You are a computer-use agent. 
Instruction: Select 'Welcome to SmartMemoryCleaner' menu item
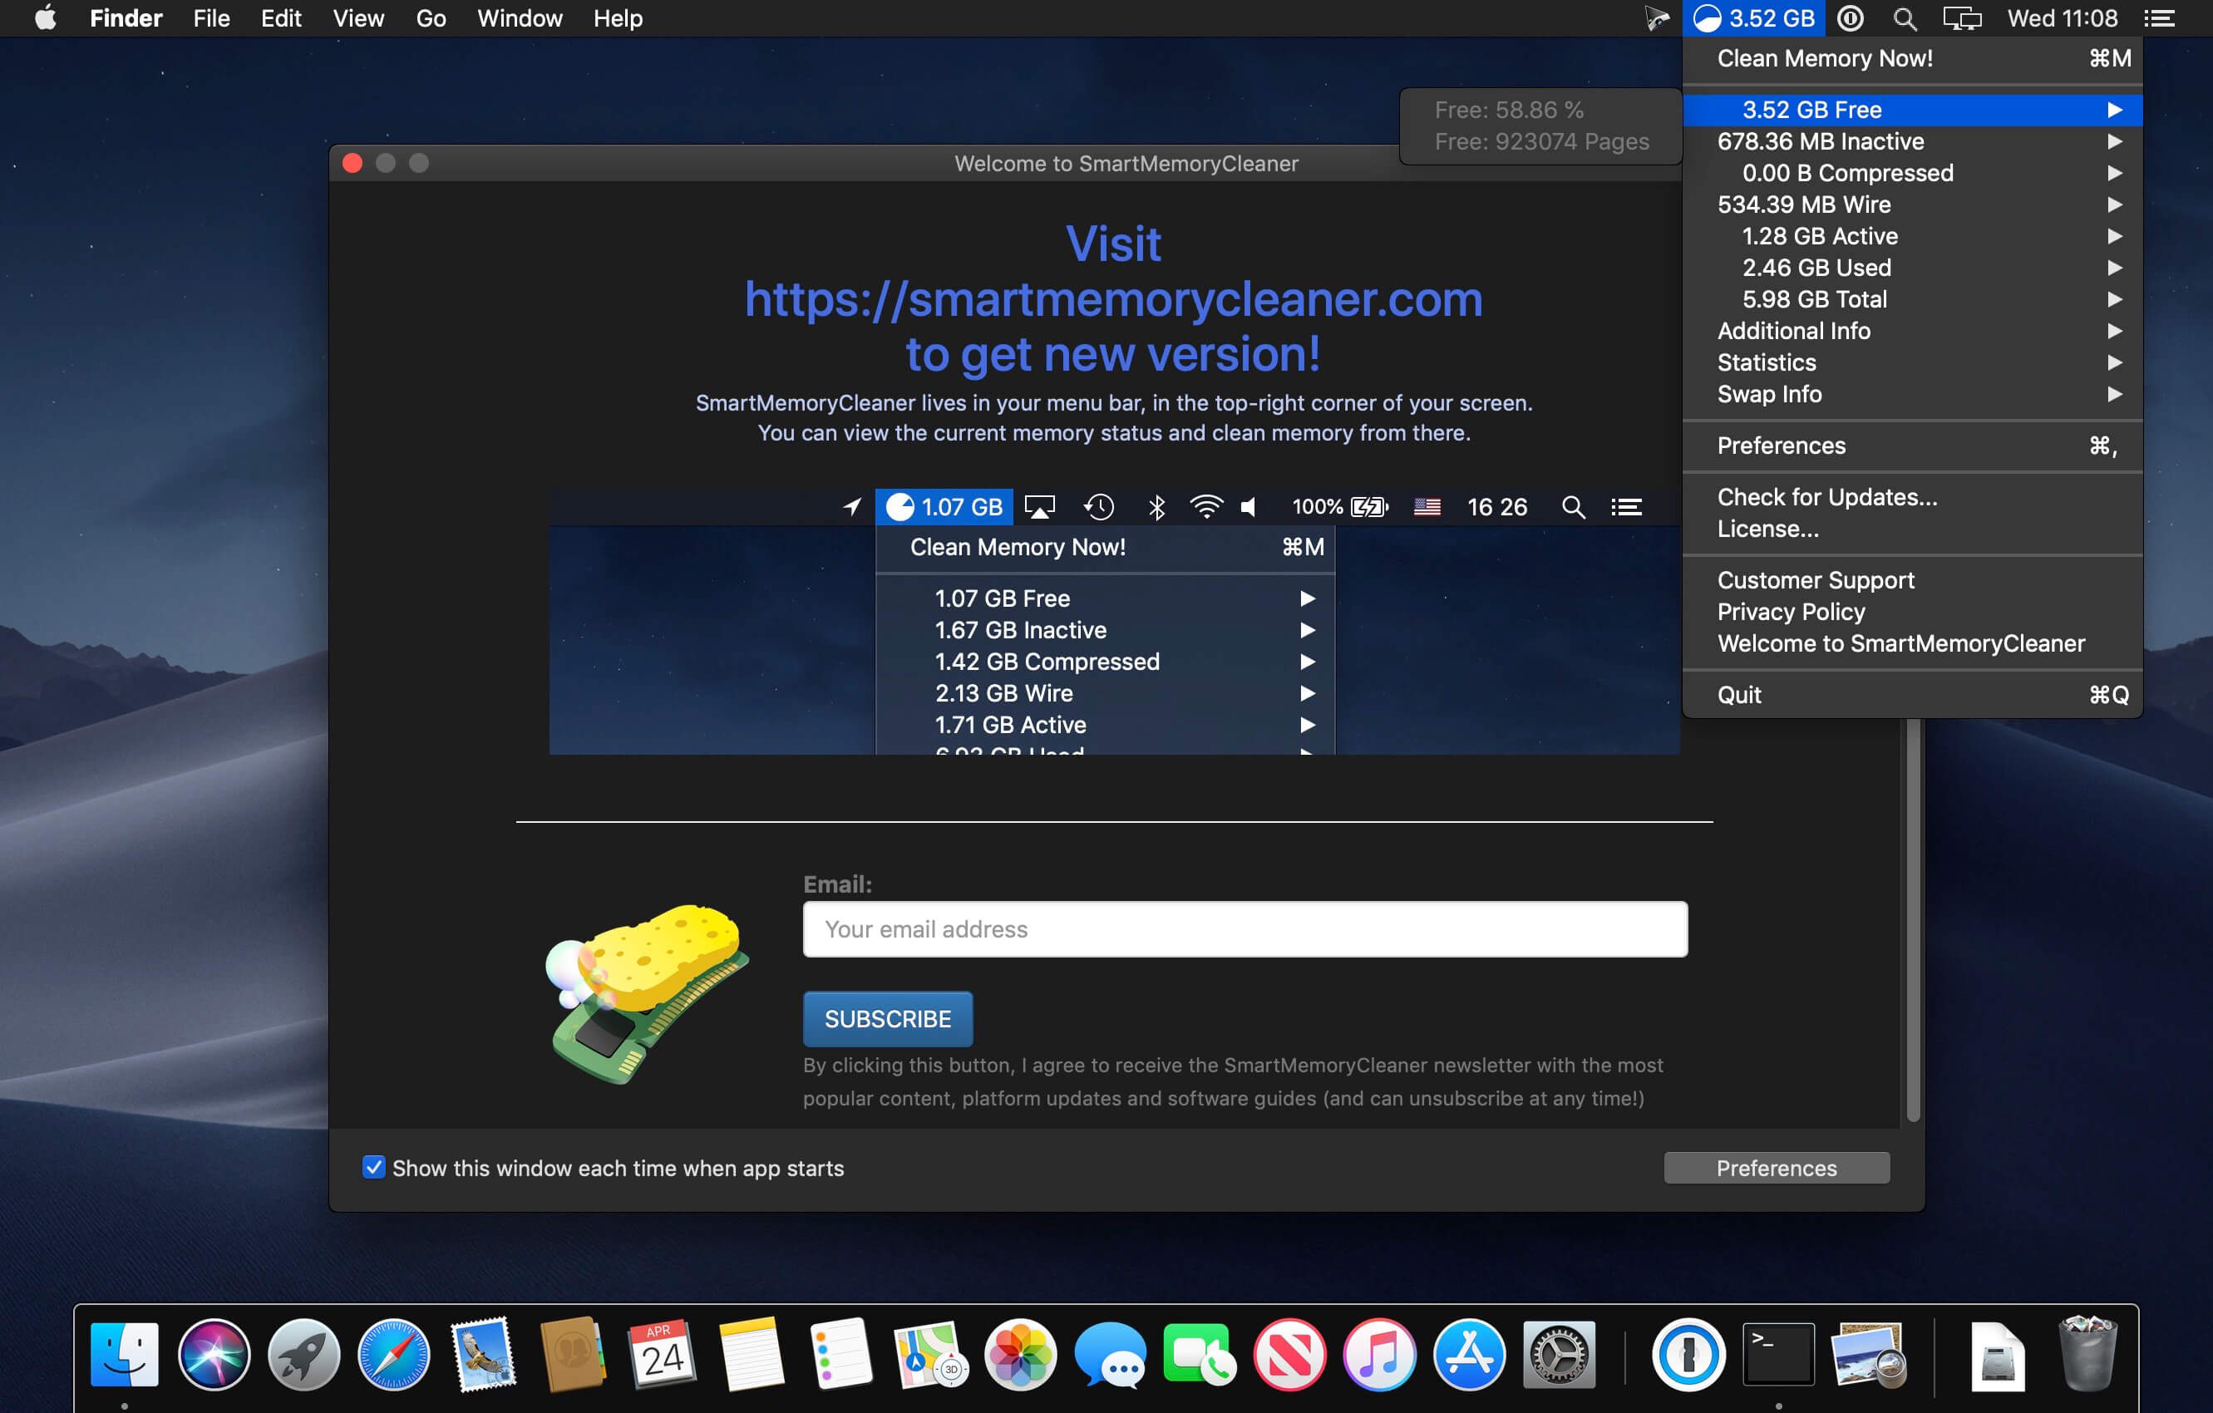click(1913, 643)
